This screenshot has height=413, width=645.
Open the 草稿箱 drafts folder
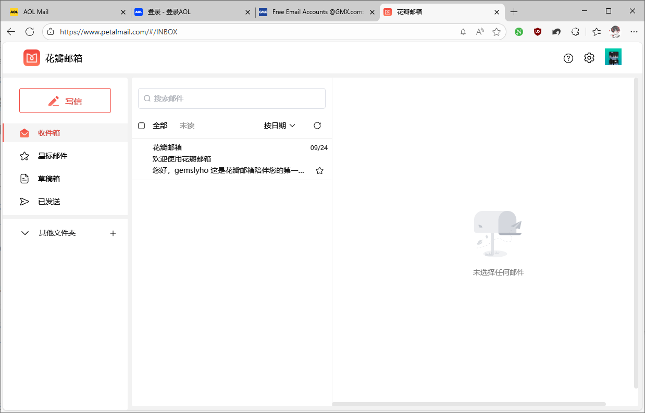click(48, 179)
